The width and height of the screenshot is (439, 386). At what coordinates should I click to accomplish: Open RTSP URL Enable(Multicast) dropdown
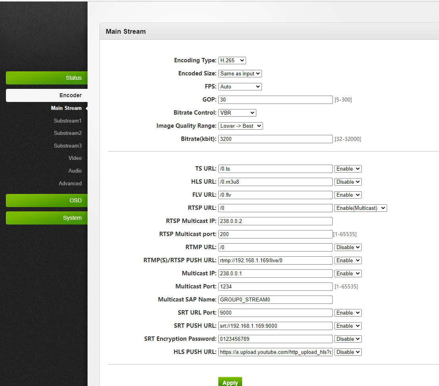pyautogui.click(x=361, y=208)
